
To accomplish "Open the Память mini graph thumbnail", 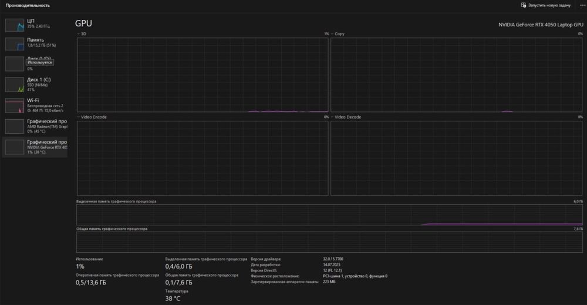I will click(x=15, y=43).
